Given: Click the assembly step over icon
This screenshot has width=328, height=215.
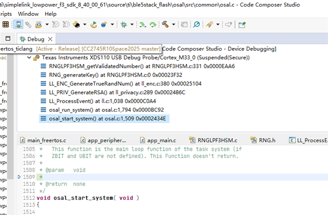Looking at the screenshot, I should pos(153,25).
